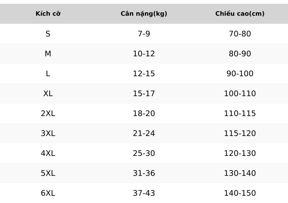Click the 25-30 weight value
This screenshot has height=203, width=288.
tap(144, 153)
